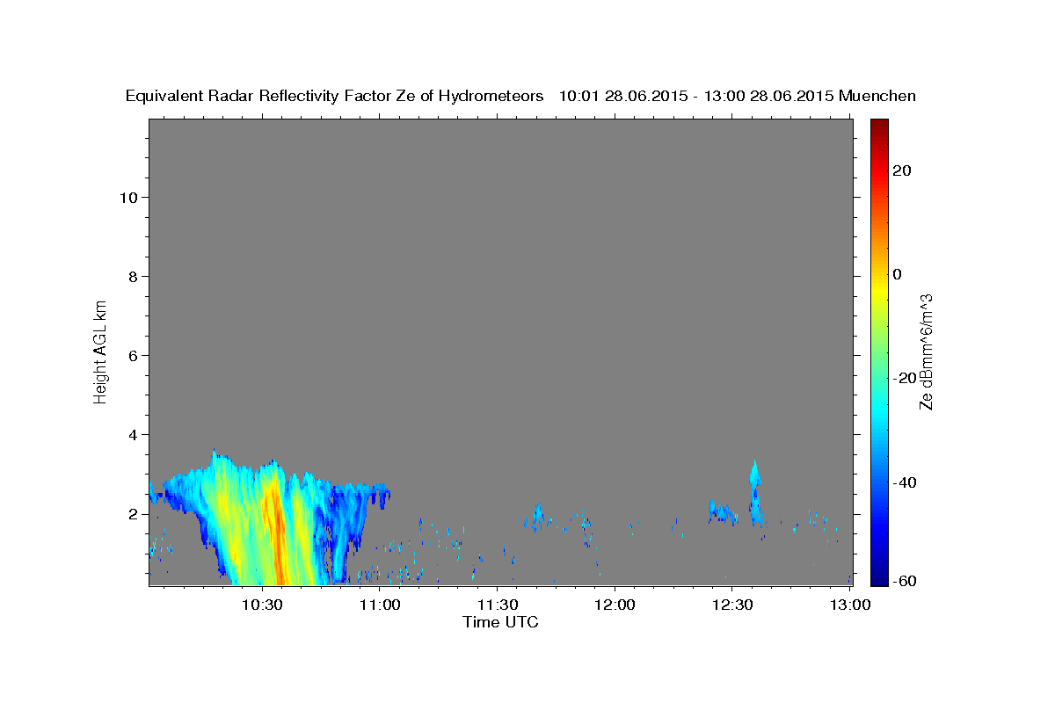This screenshot has width=1055, height=703.
Task: Click the colorbar value label 0
Action: click(897, 274)
